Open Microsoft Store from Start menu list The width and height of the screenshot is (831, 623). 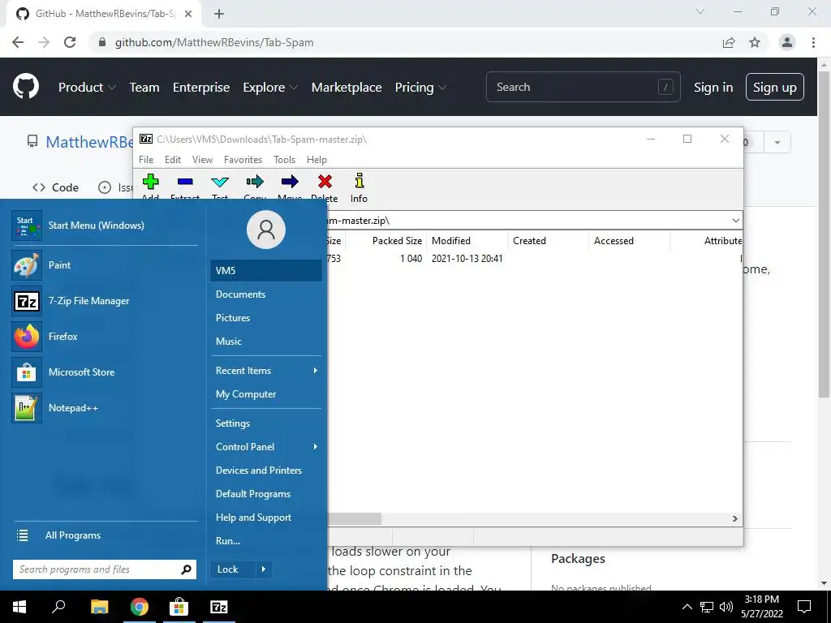(x=105, y=372)
